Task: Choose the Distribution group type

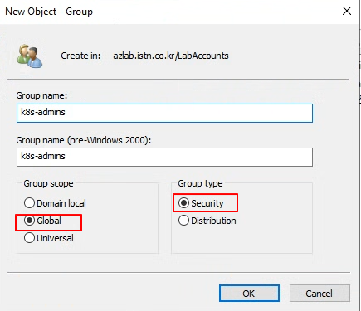Action: [207, 221]
